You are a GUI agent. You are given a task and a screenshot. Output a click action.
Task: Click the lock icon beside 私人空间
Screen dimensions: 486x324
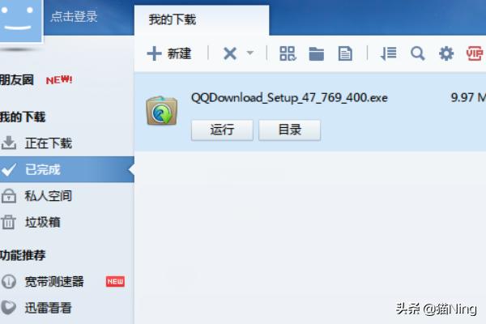[x=9, y=196]
